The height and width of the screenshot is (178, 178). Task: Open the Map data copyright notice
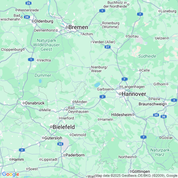[x=136, y=175]
